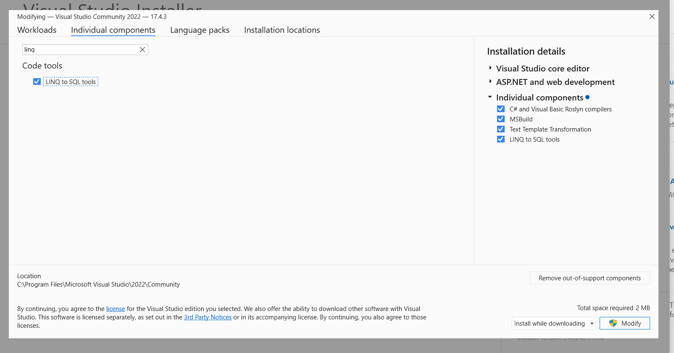Select the Modifying Visual Studio Community title
Image resolution: width=674 pixels, height=353 pixels.
92,17
